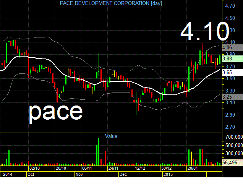Click the 30/12 date marker
The image size is (243, 185).
[166, 168]
